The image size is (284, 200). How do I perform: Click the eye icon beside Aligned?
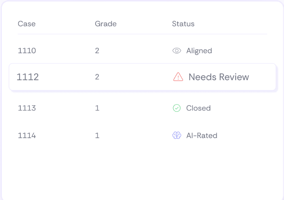point(177,51)
